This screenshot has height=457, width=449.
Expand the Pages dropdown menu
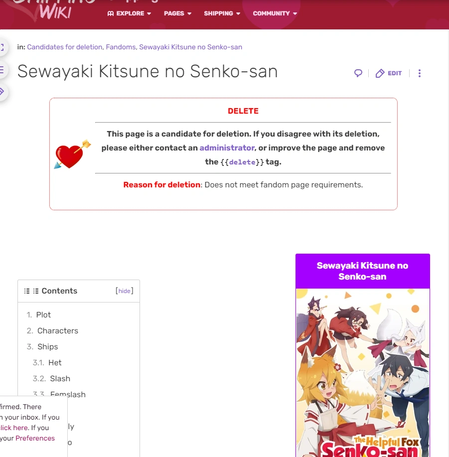pyautogui.click(x=177, y=13)
